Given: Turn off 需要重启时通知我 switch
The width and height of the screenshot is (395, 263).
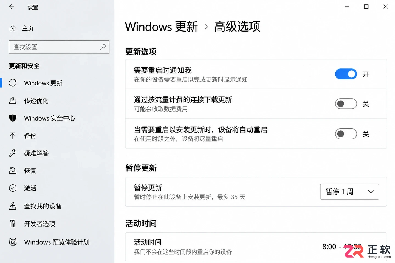Looking at the screenshot, I should (x=346, y=74).
